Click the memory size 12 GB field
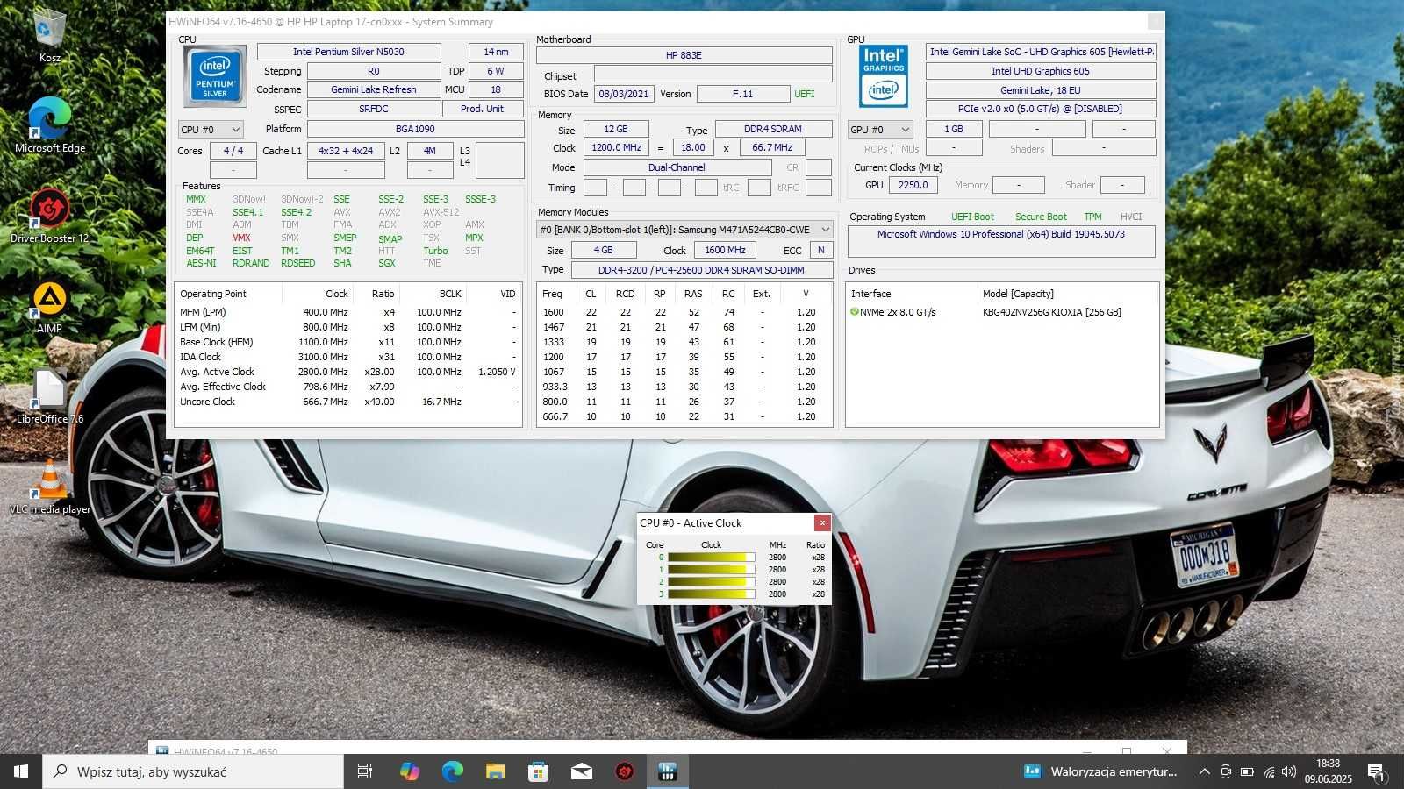The image size is (1404, 789). click(616, 129)
